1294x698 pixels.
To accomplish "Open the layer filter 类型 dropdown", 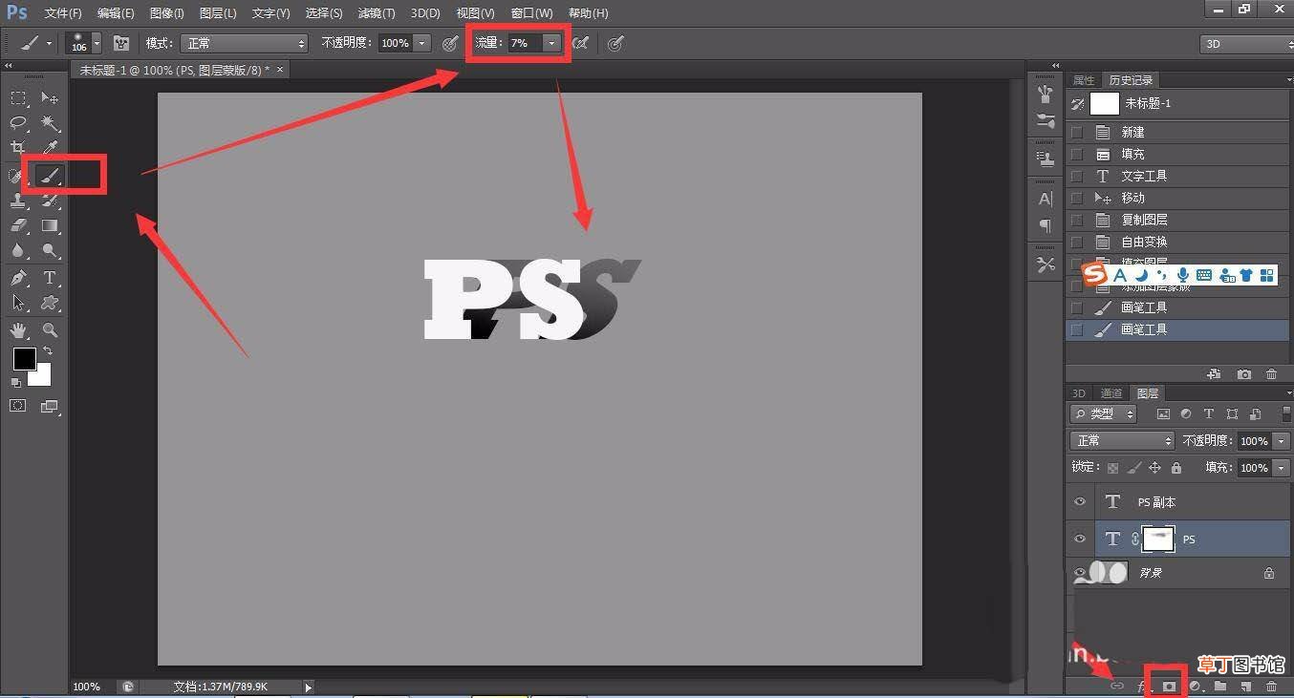I will click(1103, 413).
